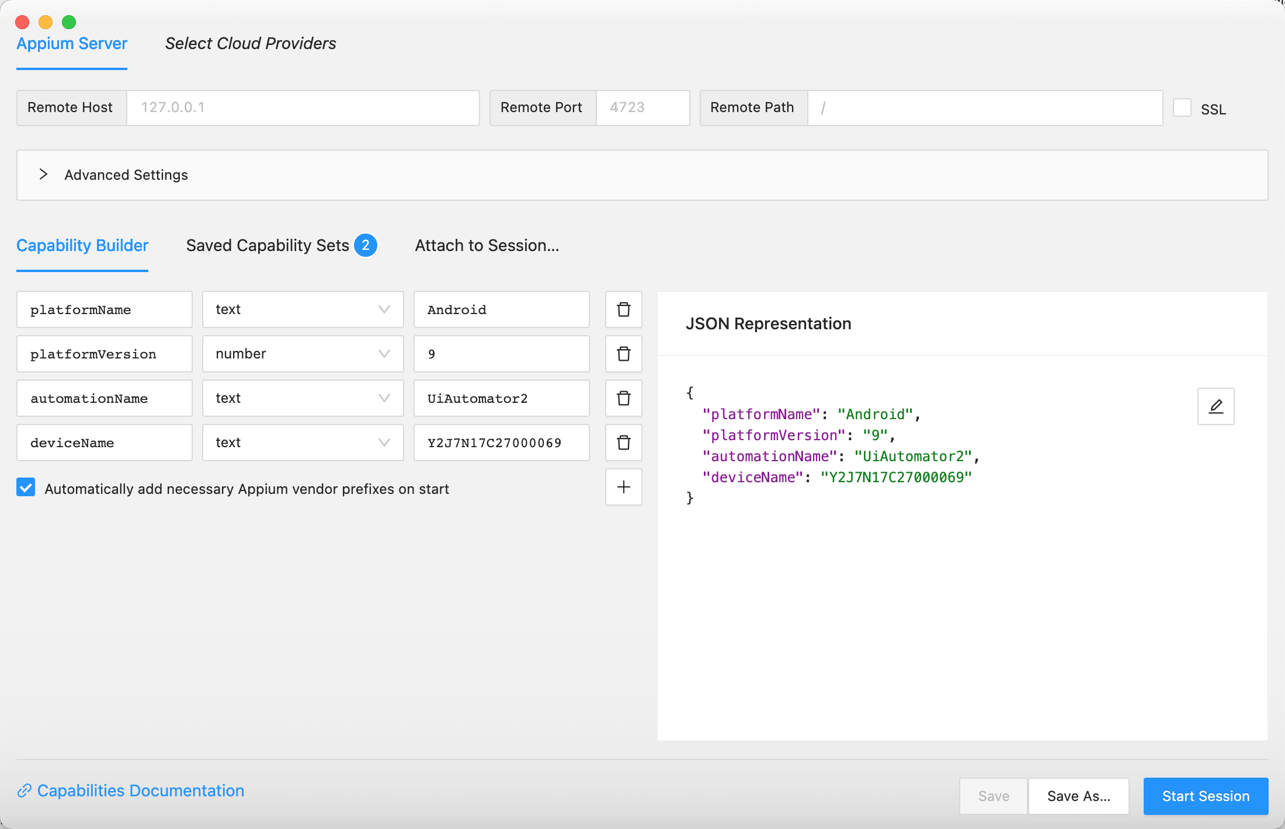Click the Save As... button
Image resolution: width=1285 pixels, height=829 pixels.
[1078, 796]
